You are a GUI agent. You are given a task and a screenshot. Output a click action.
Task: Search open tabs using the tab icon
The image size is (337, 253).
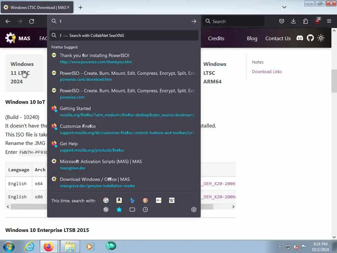[132, 210]
